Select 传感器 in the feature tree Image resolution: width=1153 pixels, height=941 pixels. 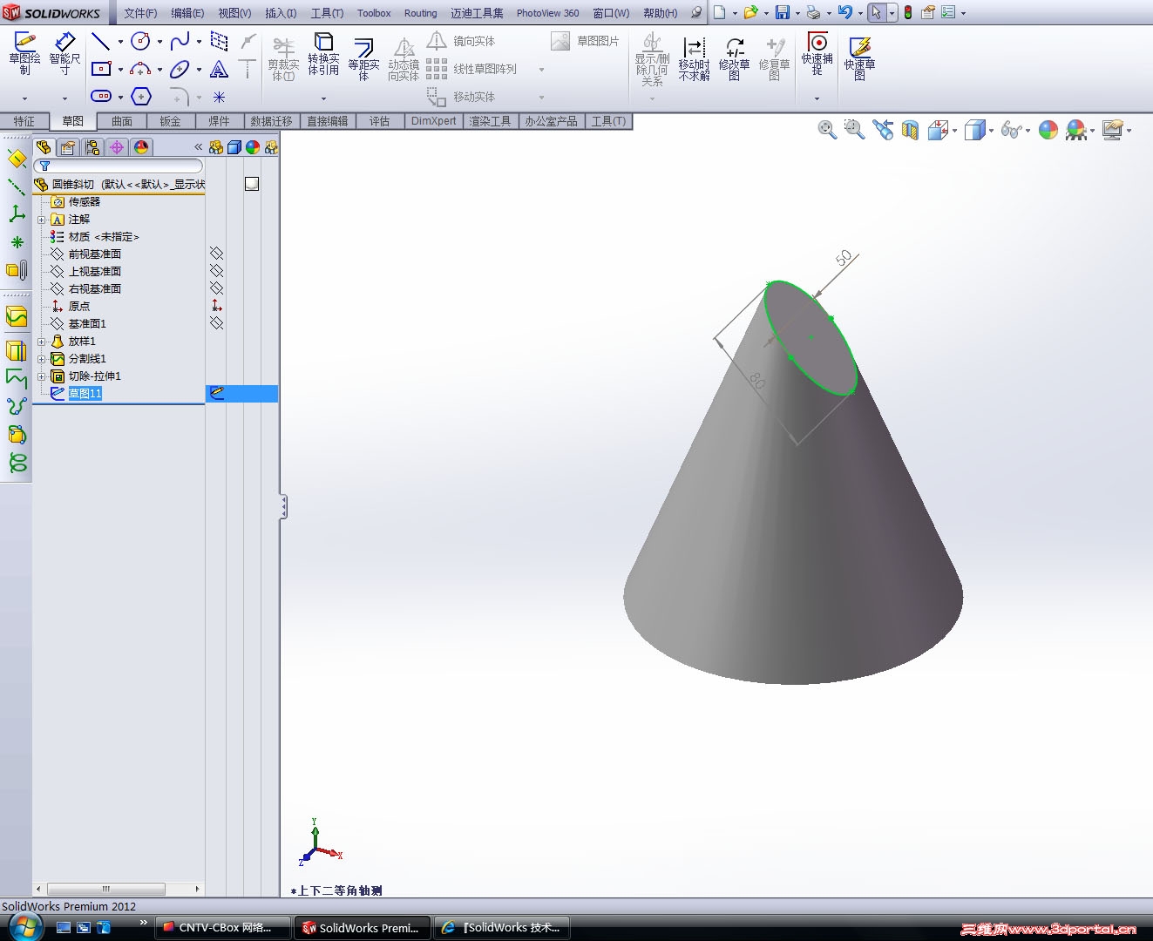[85, 202]
